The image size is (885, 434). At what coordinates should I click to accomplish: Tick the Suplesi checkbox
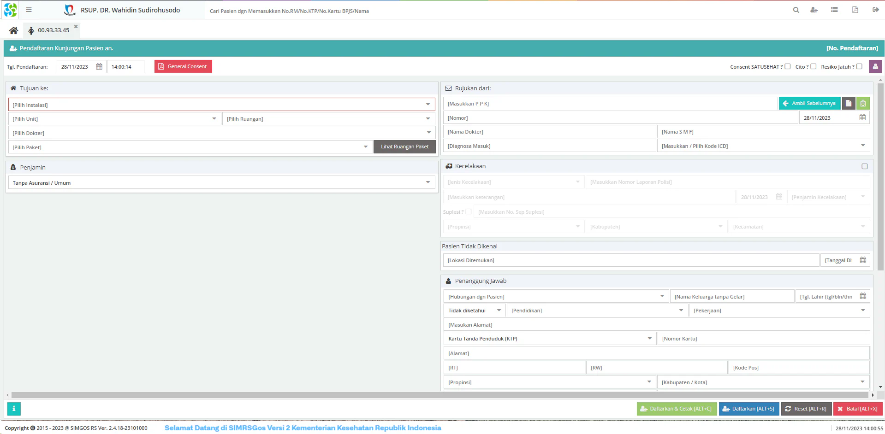click(469, 211)
